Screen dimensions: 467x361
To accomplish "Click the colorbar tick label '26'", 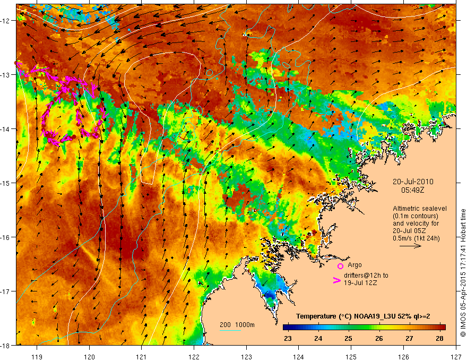I will pos(379,339).
